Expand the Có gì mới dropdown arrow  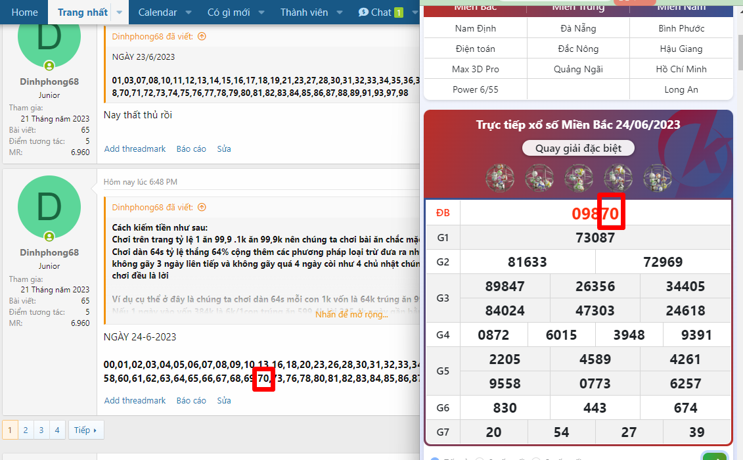click(261, 12)
